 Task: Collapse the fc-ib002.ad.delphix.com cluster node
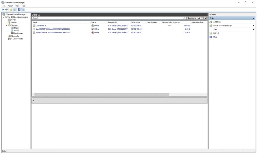click(x=4, y=17)
